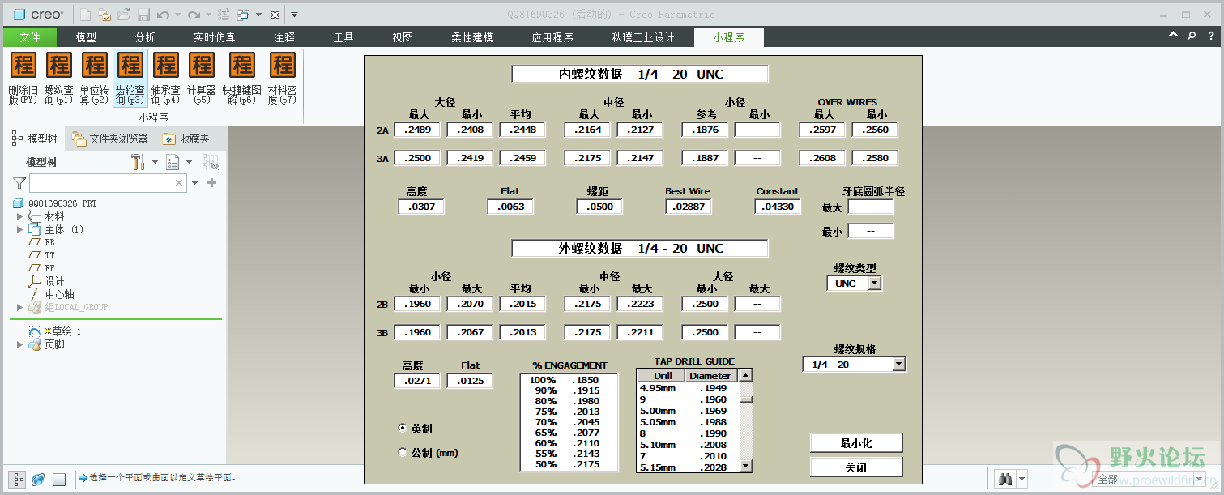Select the 5.00mm drill row

[x=688, y=411]
